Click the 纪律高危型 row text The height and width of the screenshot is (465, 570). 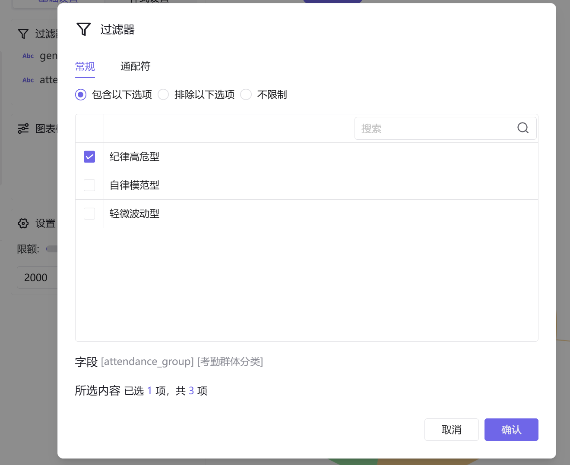click(135, 157)
